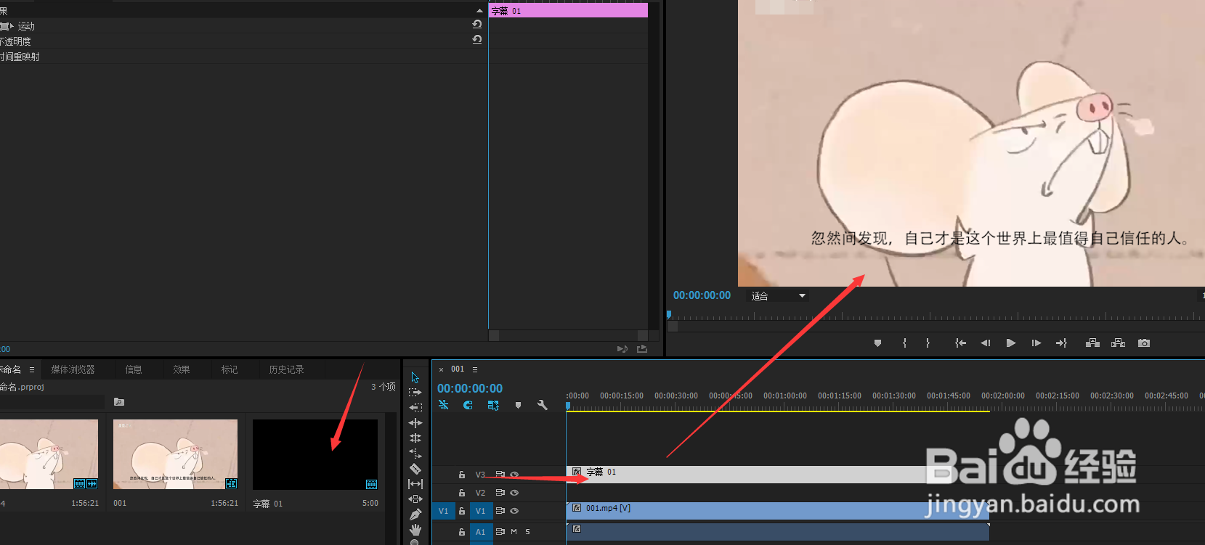
Task: Switch to 标记 tab
Action: pos(230,369)
